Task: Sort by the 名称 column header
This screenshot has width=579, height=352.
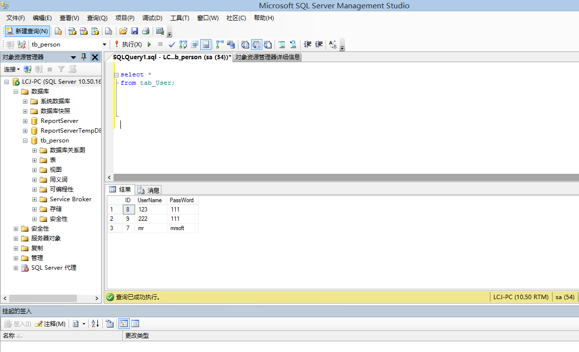Action: (61, 335)
